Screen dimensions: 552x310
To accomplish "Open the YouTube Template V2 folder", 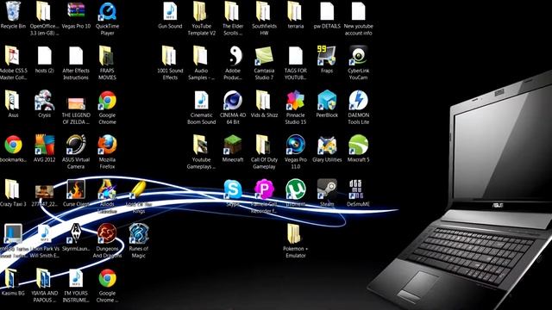I will click(201, 11).
